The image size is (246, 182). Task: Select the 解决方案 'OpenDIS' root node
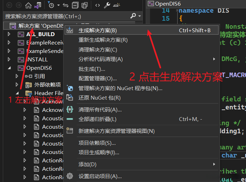41,26
